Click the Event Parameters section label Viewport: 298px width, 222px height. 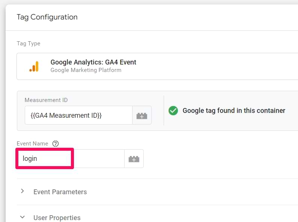(x=60, y=192)
